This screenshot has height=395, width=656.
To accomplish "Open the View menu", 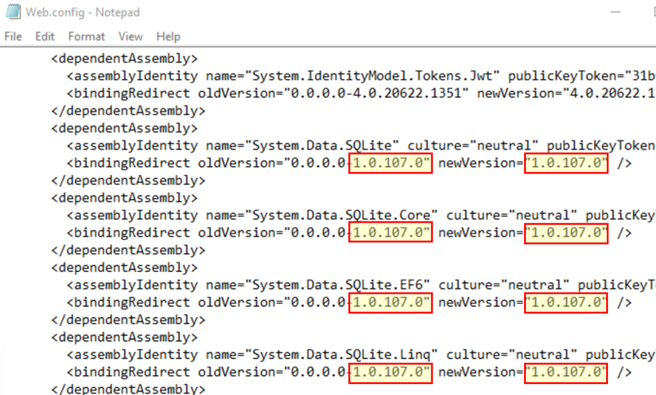I will click(130, 36).
